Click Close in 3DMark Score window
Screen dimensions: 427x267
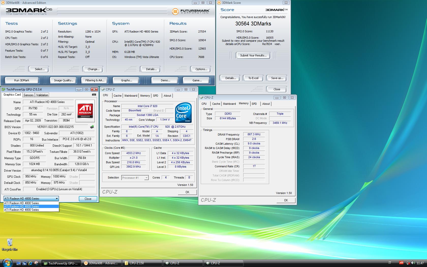277,89
